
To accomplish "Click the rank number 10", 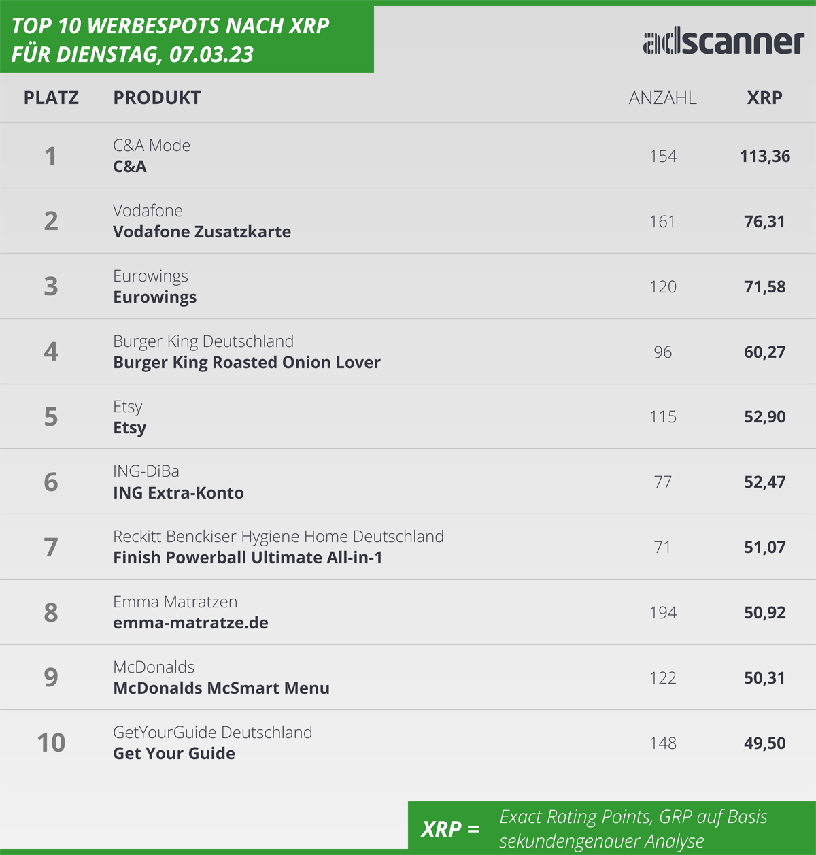I will coord(51,743).
